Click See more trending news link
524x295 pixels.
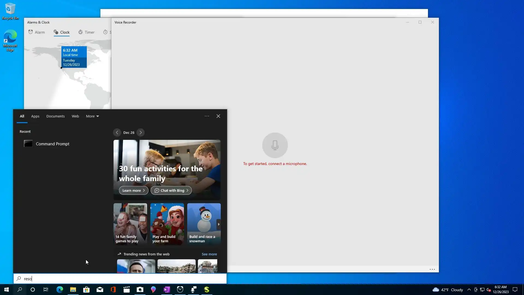tap(209, 254)
